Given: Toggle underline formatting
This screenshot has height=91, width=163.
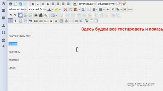Looking at the screenshot, I should tap(43, 4).
